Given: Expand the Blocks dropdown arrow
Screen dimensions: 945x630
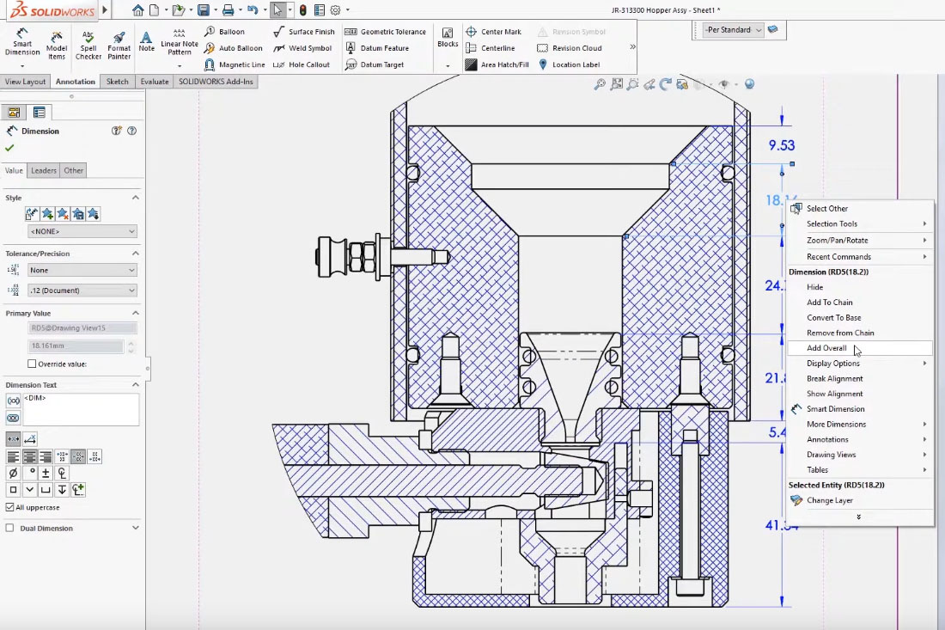Looking at the screenshot, I should [x=448, y=65].
